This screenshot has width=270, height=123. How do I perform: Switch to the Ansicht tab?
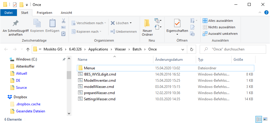coord(66,13)
